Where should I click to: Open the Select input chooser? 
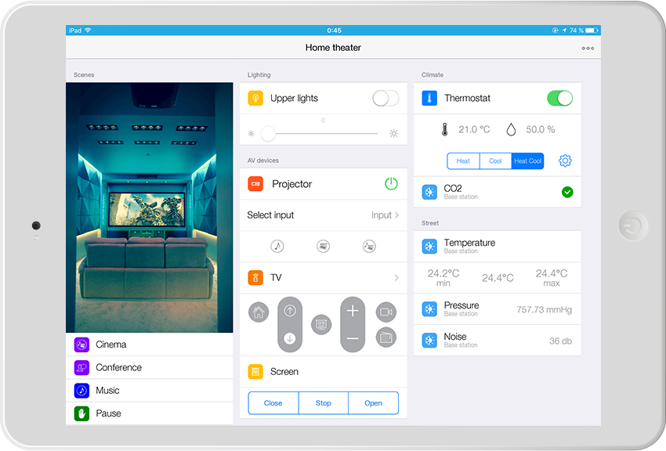click(x=323, y=215)
